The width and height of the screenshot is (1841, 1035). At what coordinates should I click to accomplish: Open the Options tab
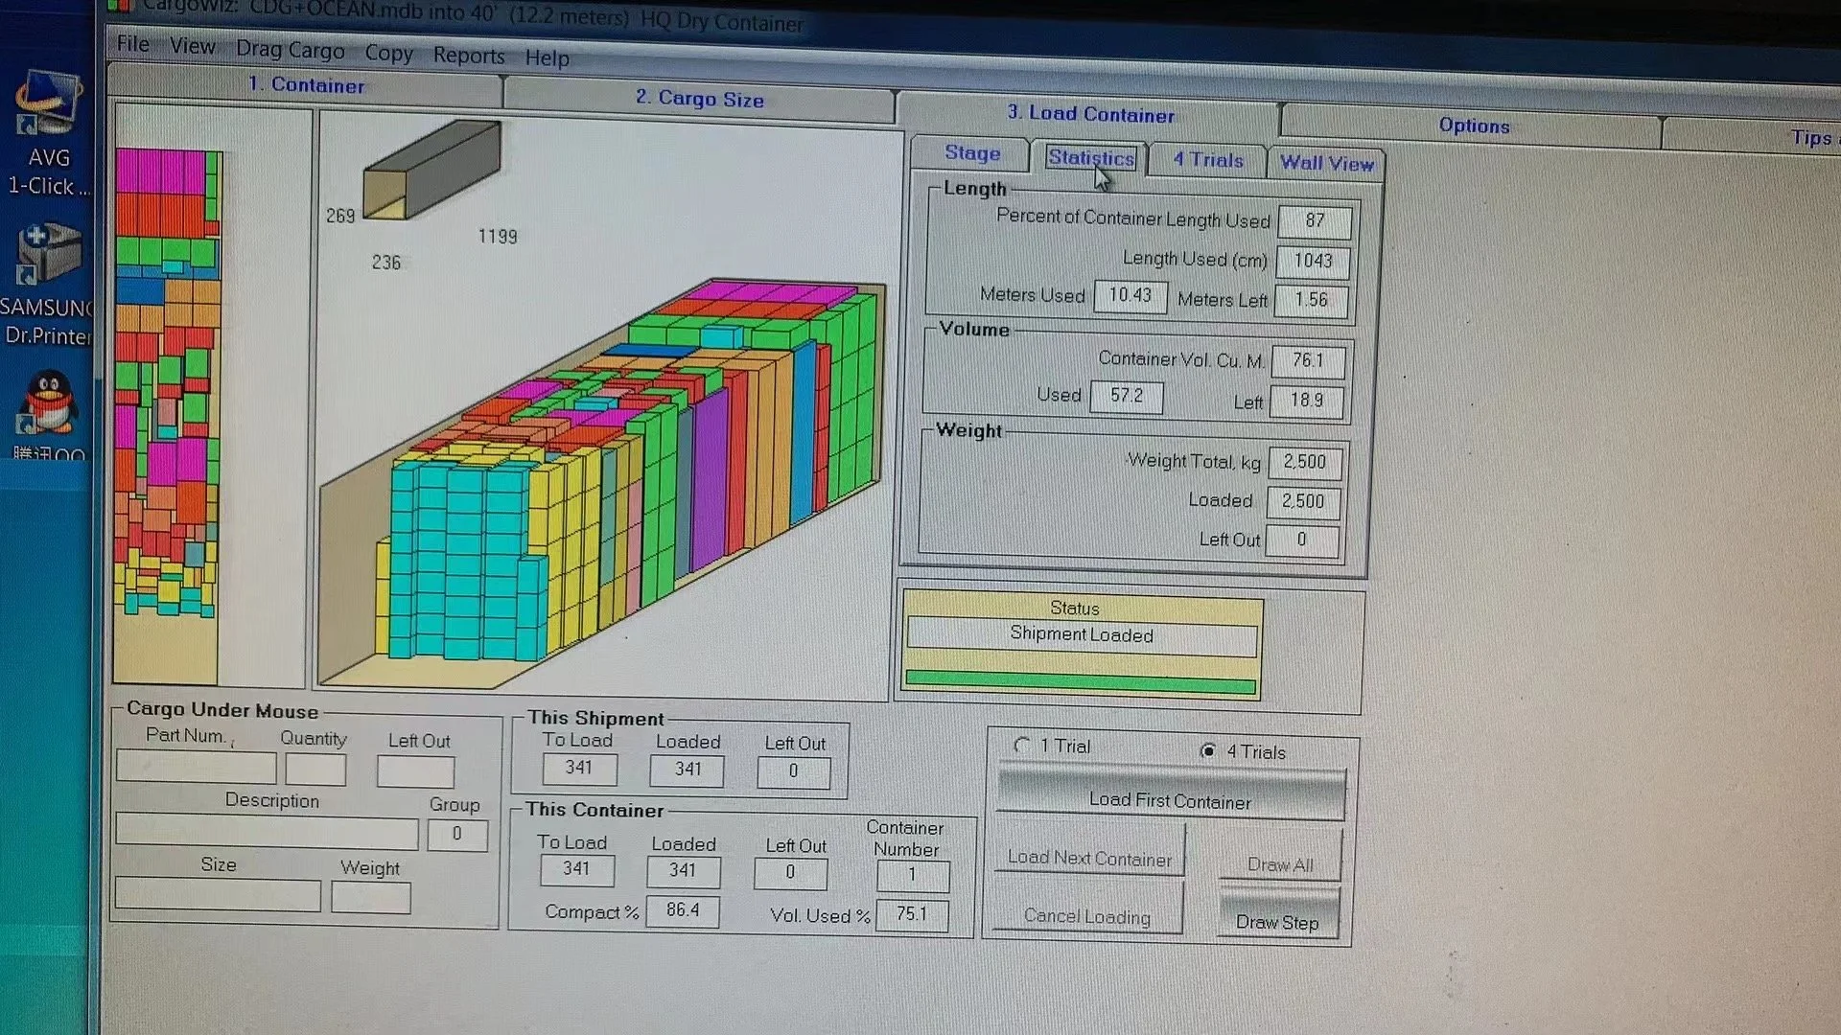(x=1473, y=126)
